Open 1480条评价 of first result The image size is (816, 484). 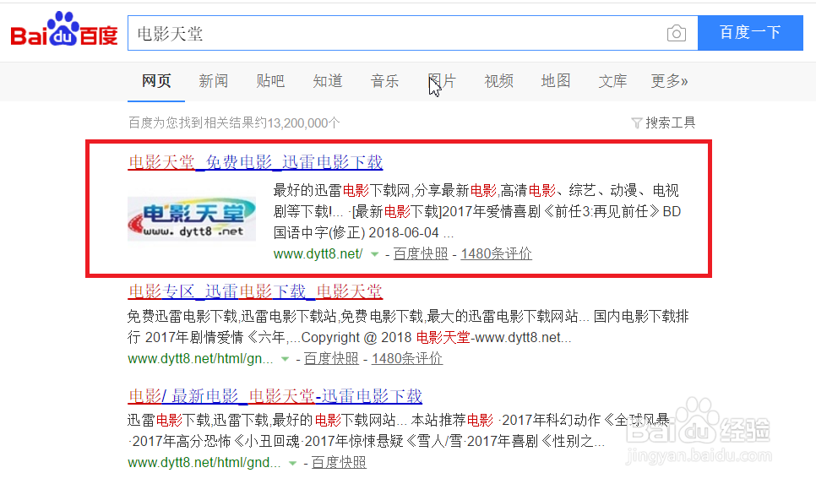pyautogui.click(x=496, y=254)
